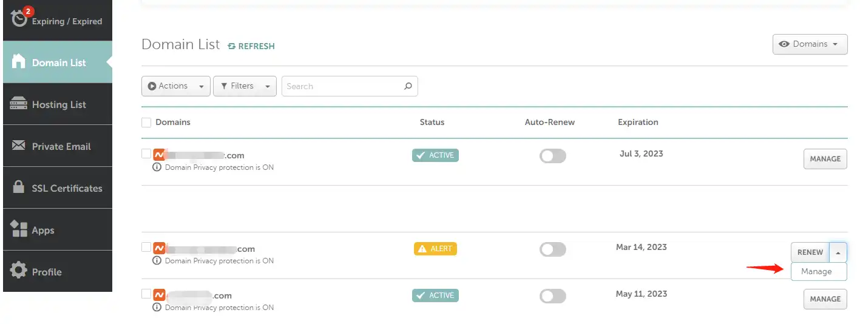Screen dimensions: 860x324
Task: Click the search magnifier icon
Action: (408, 86)
